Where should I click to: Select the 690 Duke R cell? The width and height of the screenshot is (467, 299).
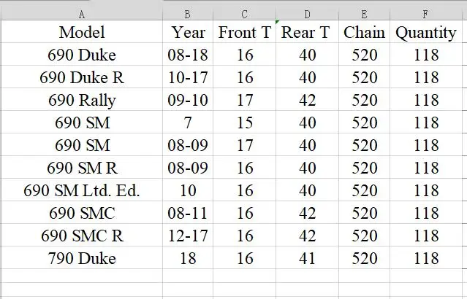(82, 77)
